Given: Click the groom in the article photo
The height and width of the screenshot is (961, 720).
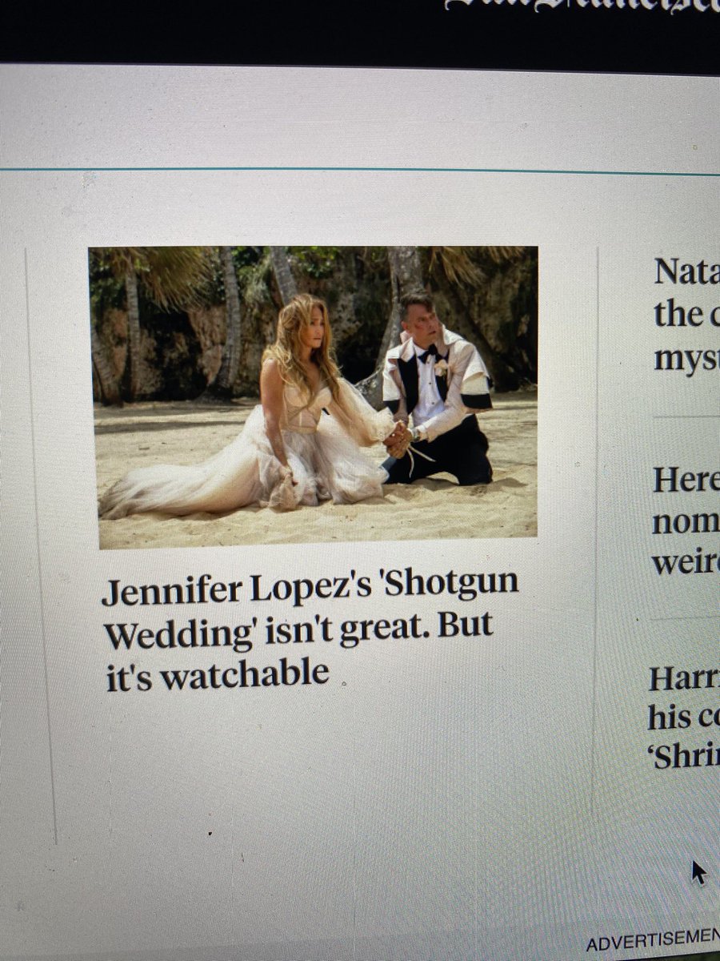Looking at the screenshot, I should [432, 384].
